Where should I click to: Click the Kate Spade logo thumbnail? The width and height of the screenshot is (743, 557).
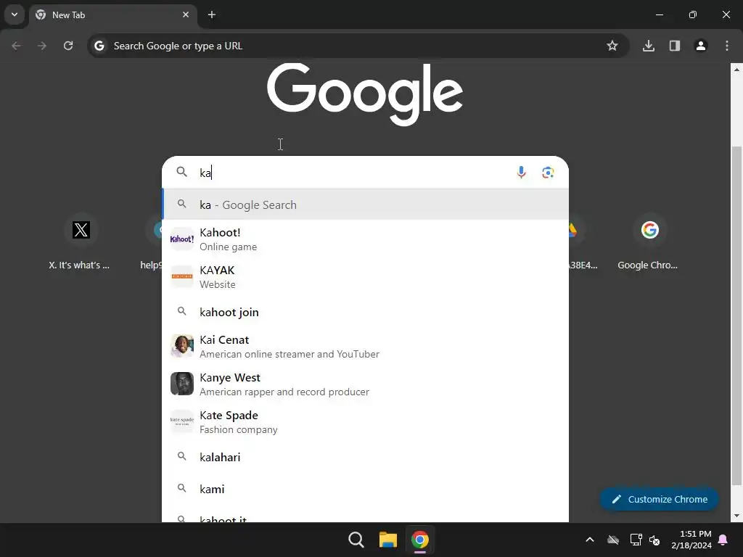click(x=182, y=421)
